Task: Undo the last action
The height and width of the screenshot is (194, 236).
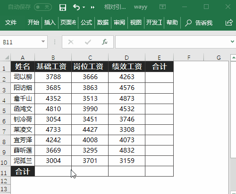Action: point(76,7)
